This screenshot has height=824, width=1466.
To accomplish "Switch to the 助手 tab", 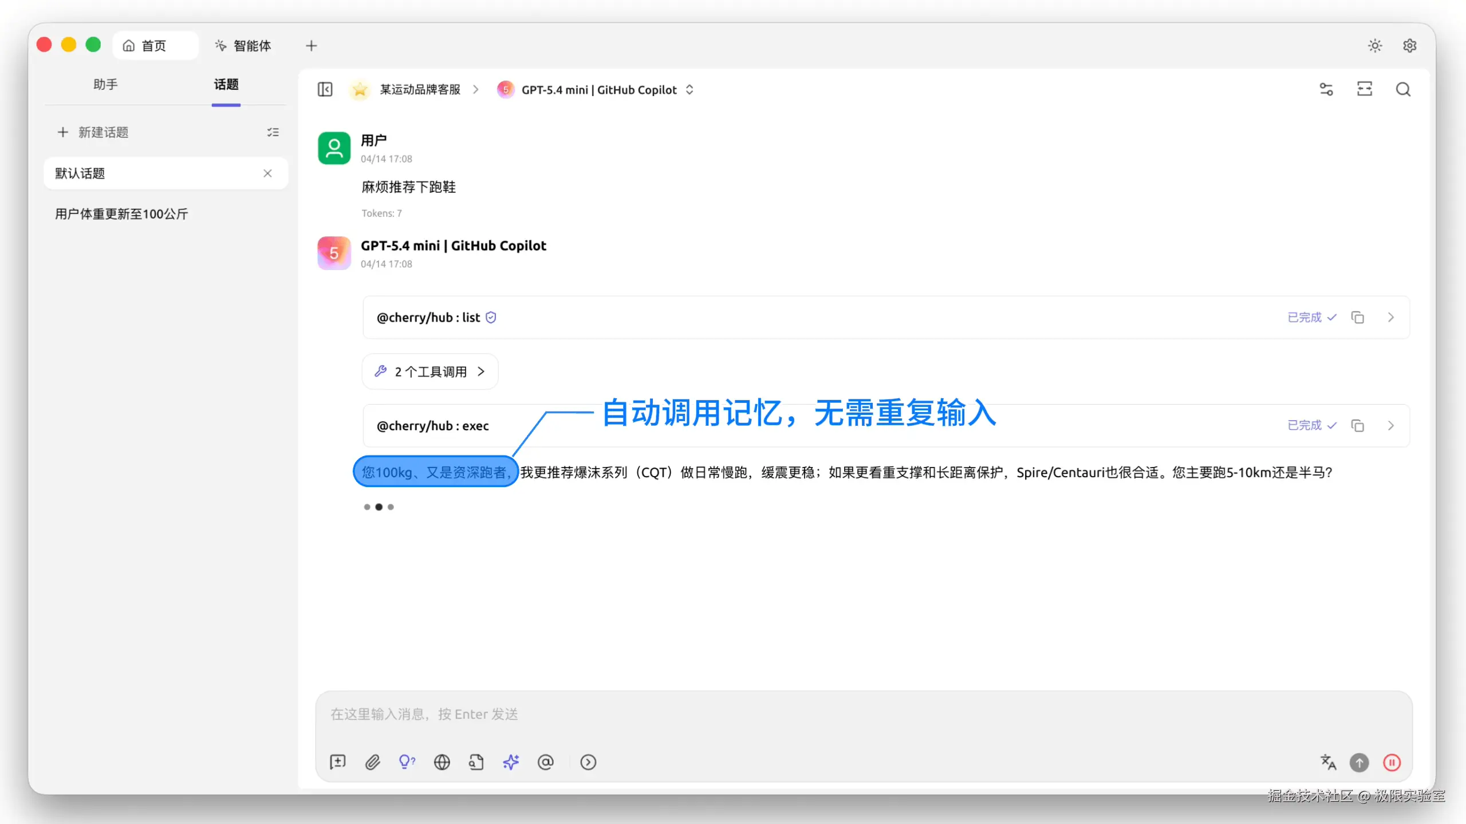I will pos(105,85).
